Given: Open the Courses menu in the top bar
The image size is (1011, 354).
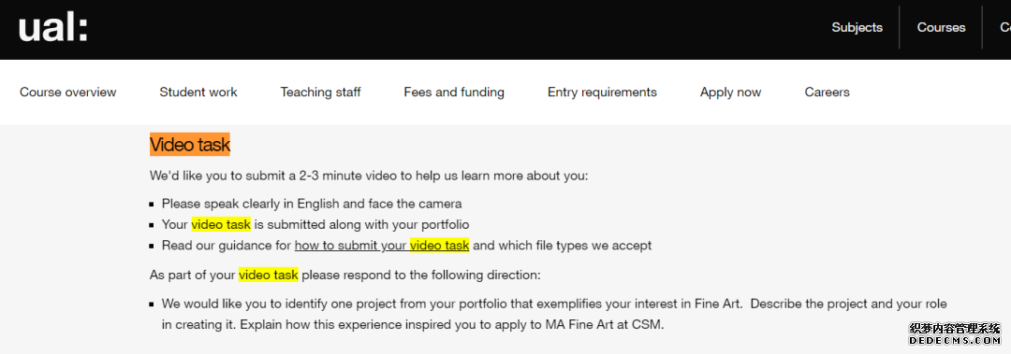Looking at the screenshot, I should 942,28.
